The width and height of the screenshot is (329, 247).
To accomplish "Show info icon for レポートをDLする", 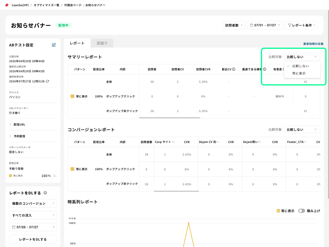I will pos(45,193).
